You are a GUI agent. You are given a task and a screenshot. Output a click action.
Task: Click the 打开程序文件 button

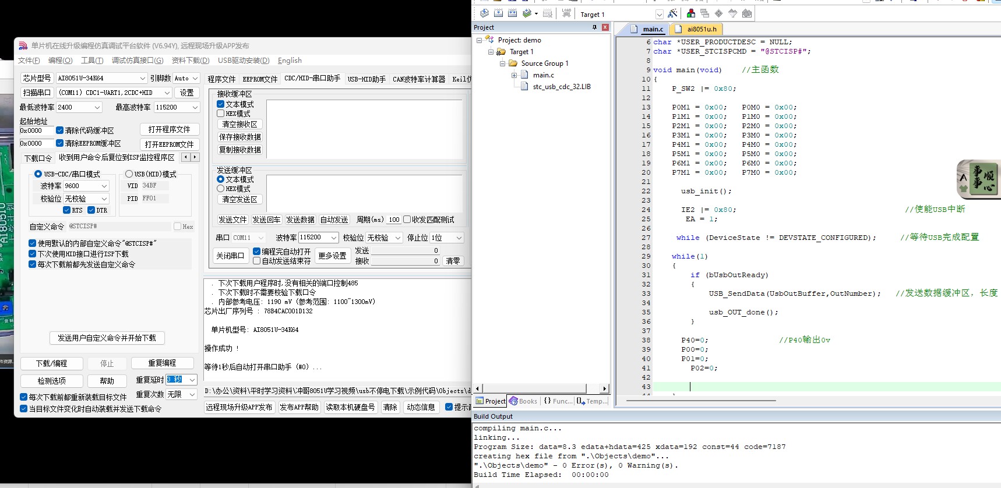pos(170,129)
